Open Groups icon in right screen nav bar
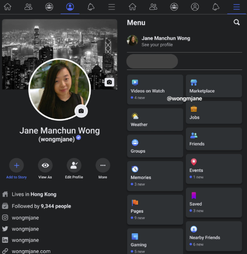This screenshot has height=254, width=247. tap(174, 7)
